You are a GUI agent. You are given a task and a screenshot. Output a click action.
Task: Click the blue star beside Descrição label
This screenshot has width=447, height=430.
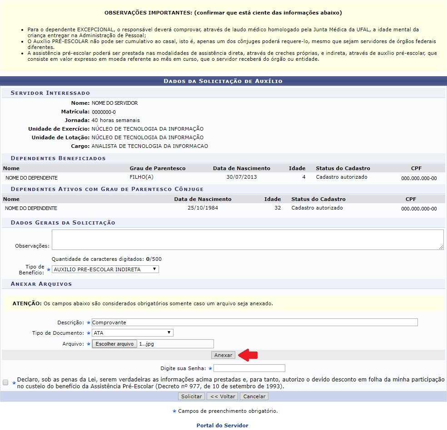click(89, 322)
